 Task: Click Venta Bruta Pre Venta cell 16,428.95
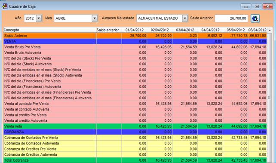(x=159, y=47)
